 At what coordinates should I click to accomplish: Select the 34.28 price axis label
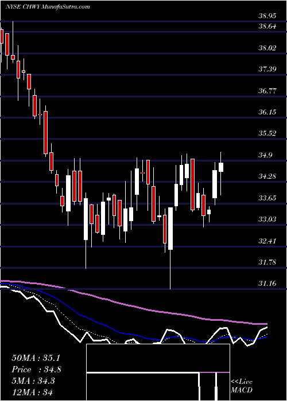pyautogui.click(x=267, y=176)
